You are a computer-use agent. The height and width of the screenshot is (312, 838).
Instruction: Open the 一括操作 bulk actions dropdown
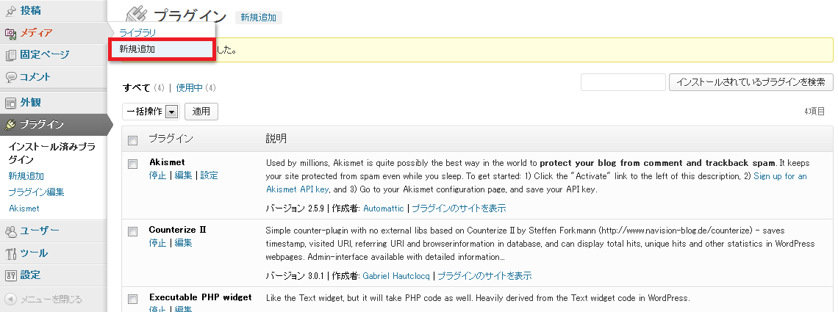click(x=171, y=112)
